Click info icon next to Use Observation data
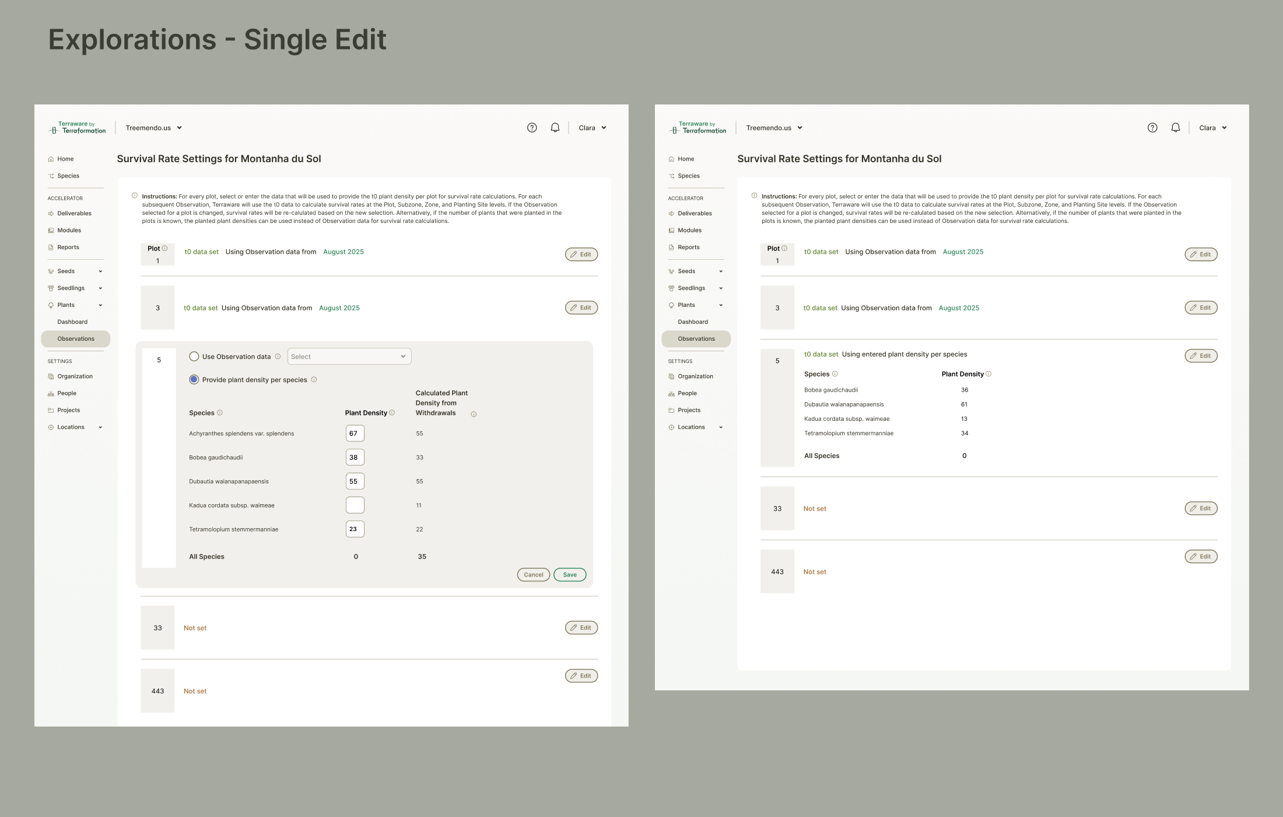1283x817 pixels. [278, 357]
